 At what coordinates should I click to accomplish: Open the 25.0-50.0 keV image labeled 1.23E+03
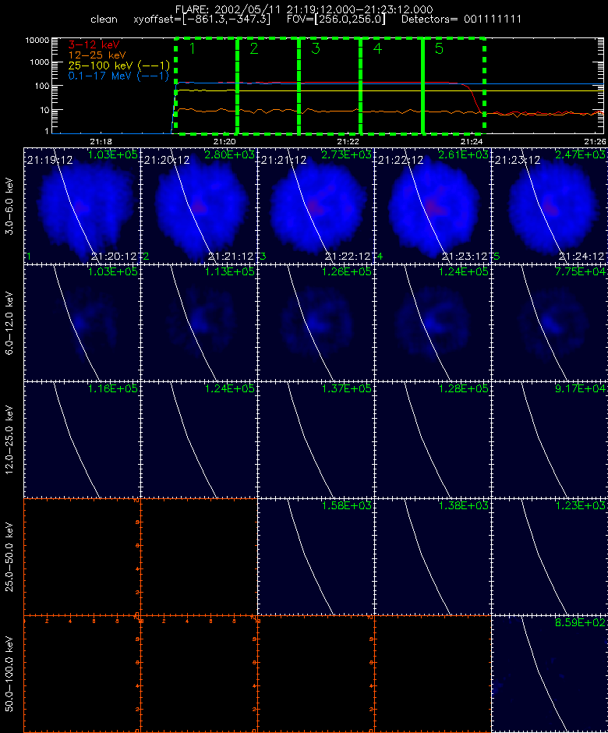550,556
